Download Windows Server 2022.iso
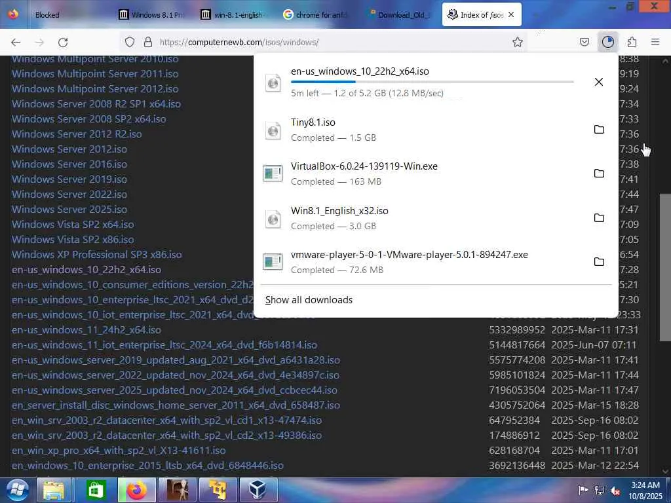Screen dimensions: 671x503 [x=69, y=194]
